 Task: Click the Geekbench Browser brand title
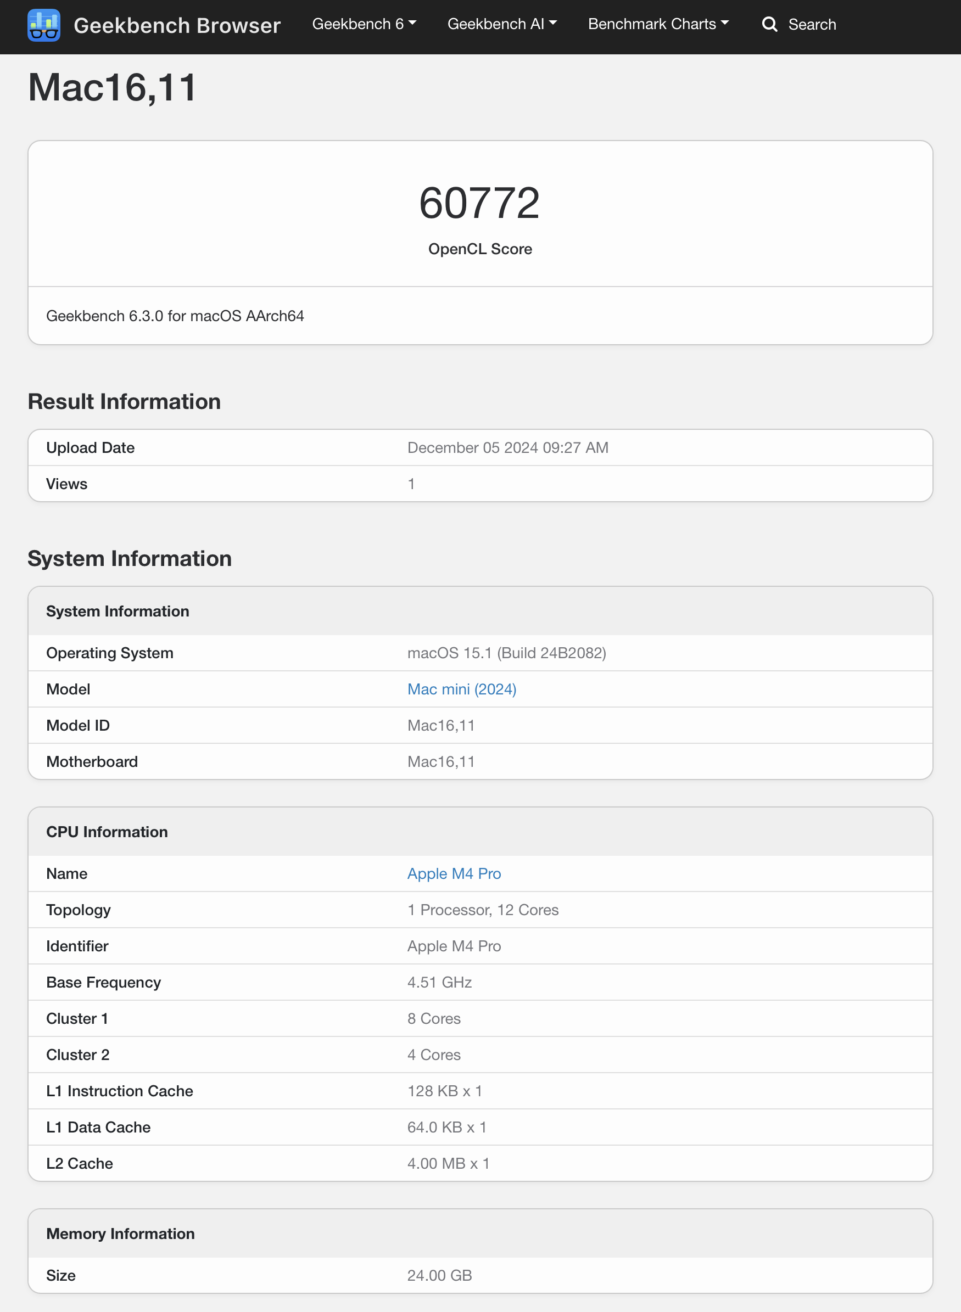[x=177, y=26]
